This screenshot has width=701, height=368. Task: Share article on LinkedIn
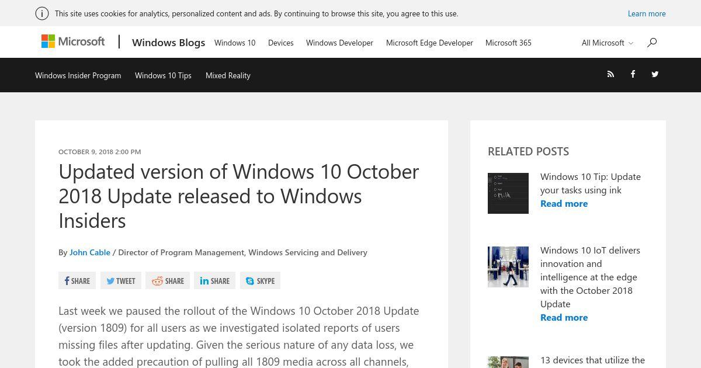pos(214,280)
